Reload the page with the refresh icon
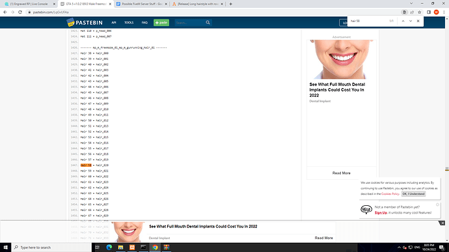449x252 pixels. tap(20, 12)
